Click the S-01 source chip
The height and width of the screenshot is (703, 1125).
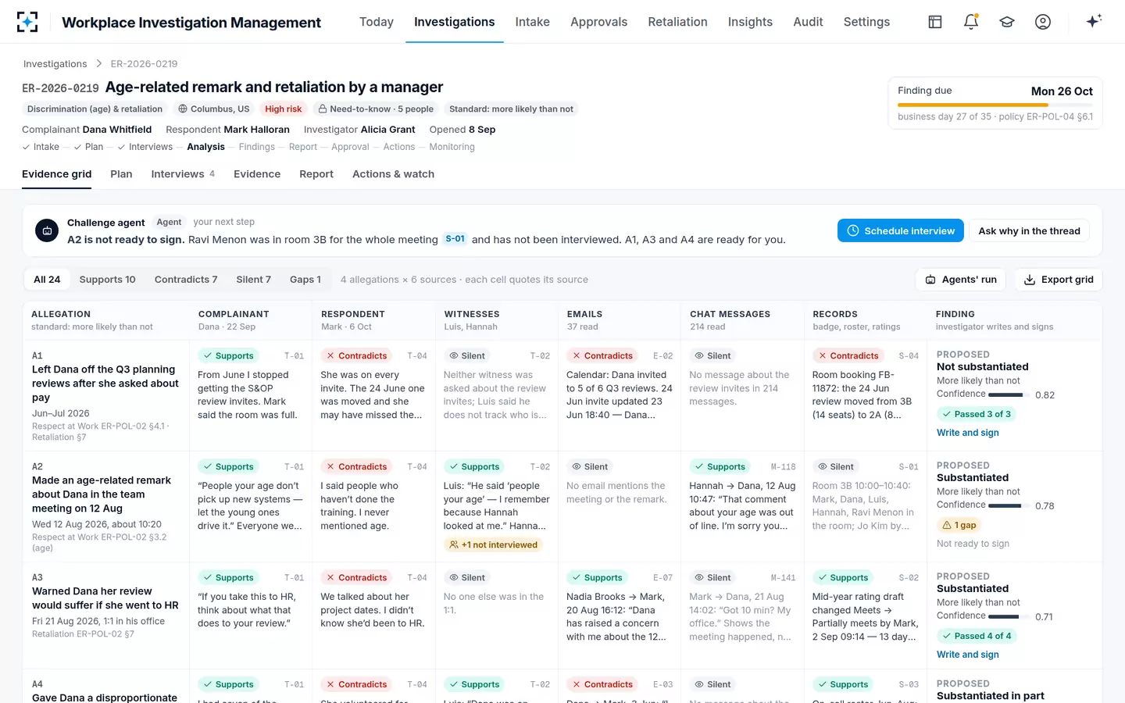click(x=455, y=239)
